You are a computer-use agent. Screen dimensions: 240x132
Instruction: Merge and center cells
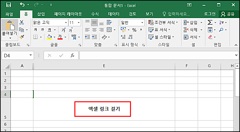click(109, 30)
